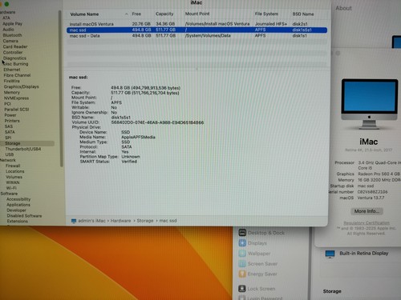The image size is (401, 300).
Task: Open Power information
Action: pyautogui.click(x=10, y=115)
